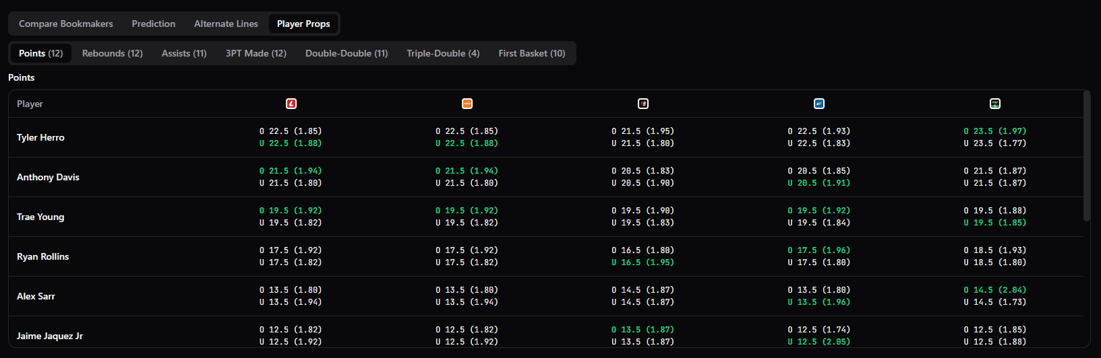Pick Anthony Davis O 20.5 (1.85)

(819, 171)
